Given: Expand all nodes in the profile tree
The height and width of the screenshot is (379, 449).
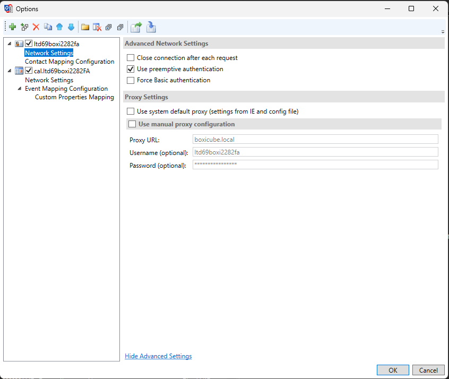Looking at the screenshot, I should point(108,27).
